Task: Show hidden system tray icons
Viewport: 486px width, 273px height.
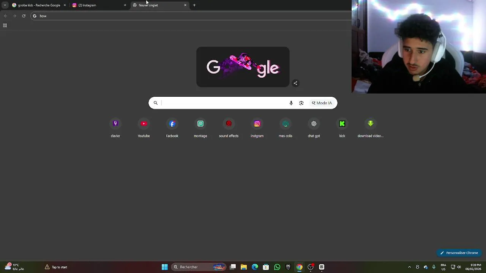Action: [x=409, y=267]
